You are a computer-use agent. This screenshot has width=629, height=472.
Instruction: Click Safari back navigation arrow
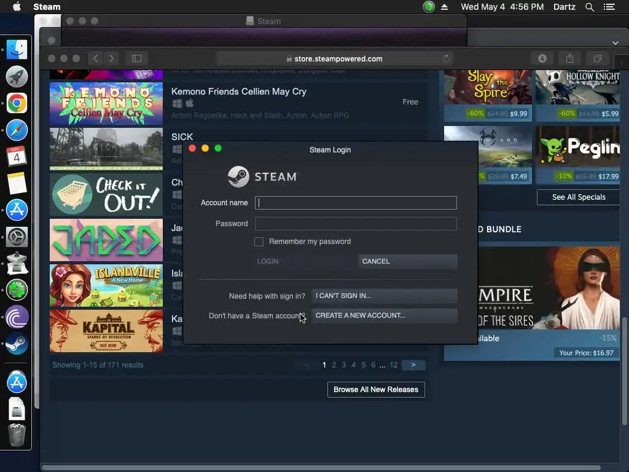(x=95, y=58)
